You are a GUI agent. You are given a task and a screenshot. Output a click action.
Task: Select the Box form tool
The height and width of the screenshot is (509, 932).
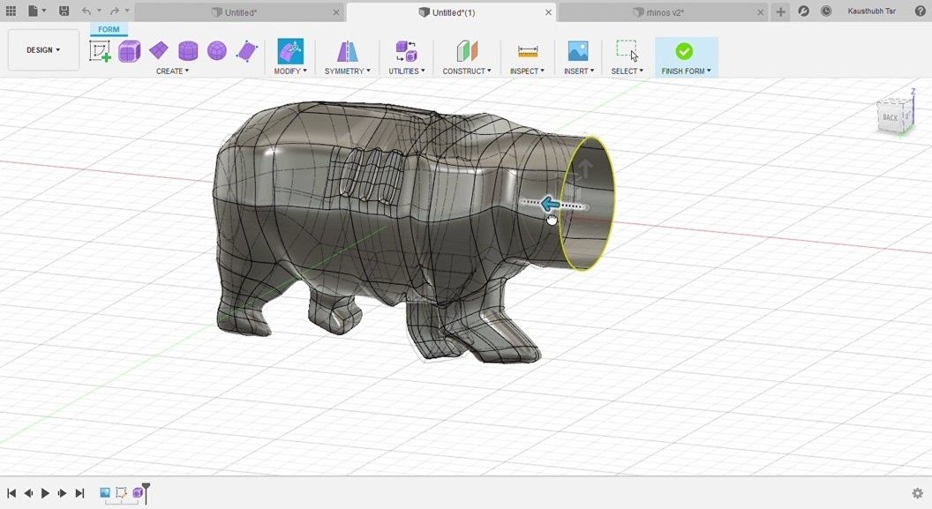coord(129,52)
